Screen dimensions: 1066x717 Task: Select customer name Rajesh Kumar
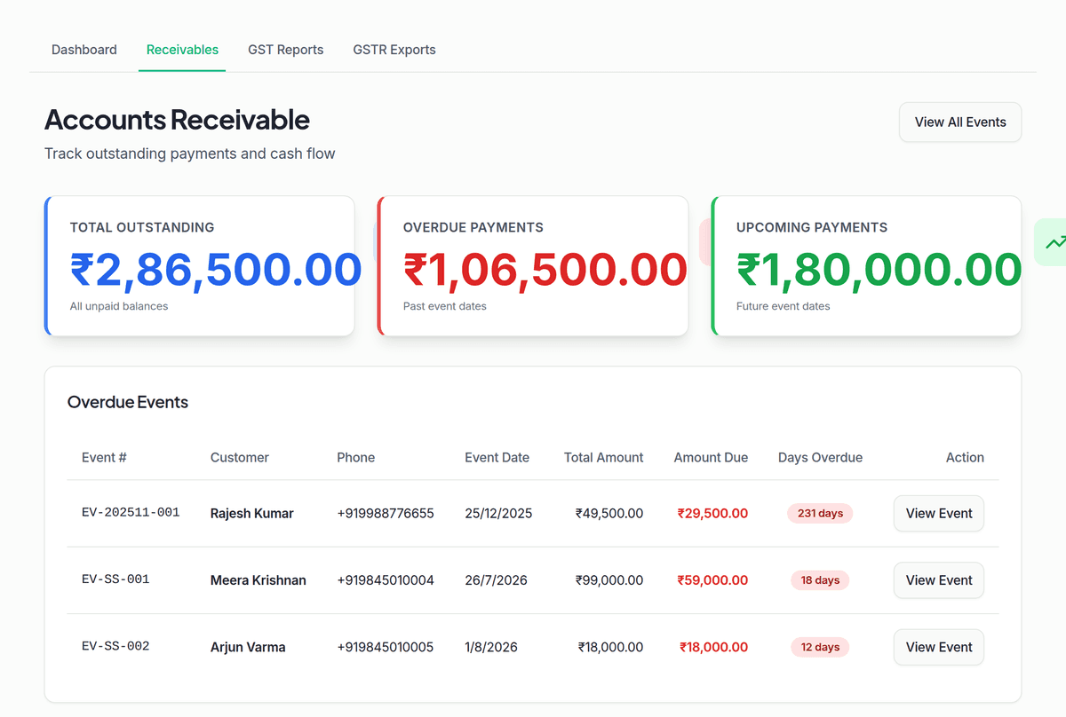coord(251,513)
